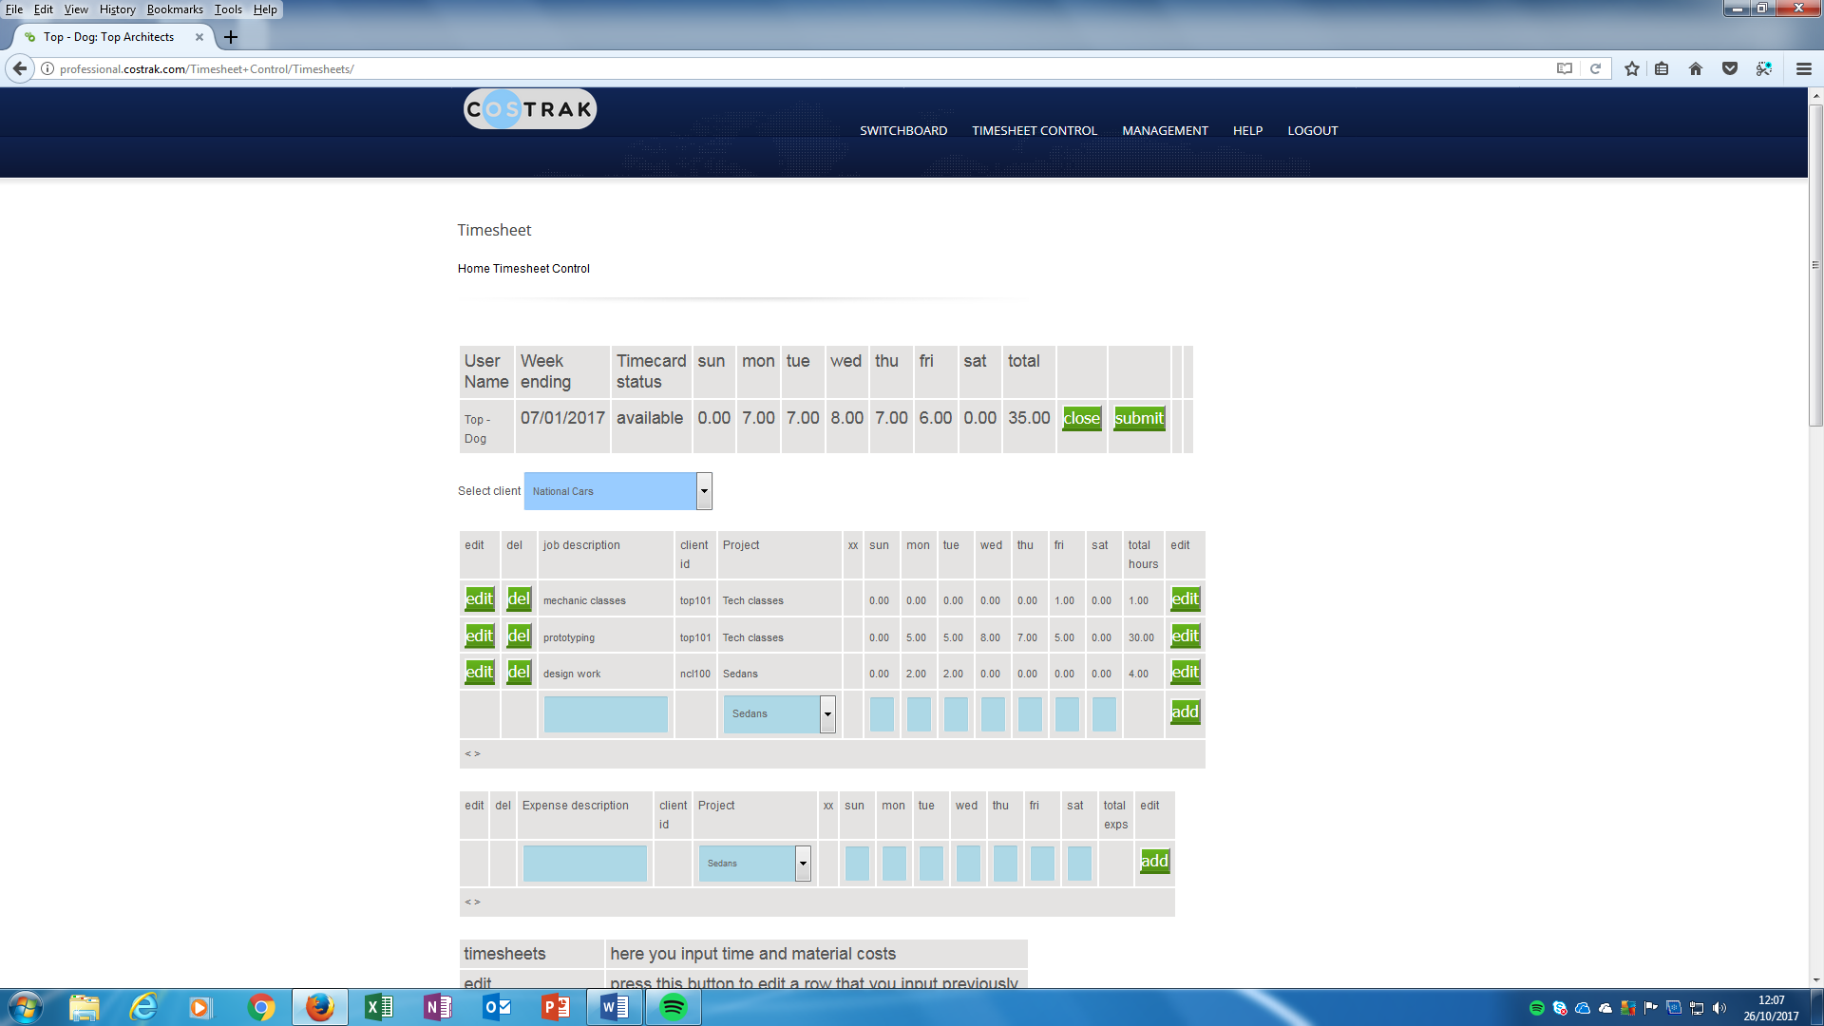Click the weekly total value 35.00
Image resolution: width=1824 pixels, height=1026 pixels.
click(1029, 418)
